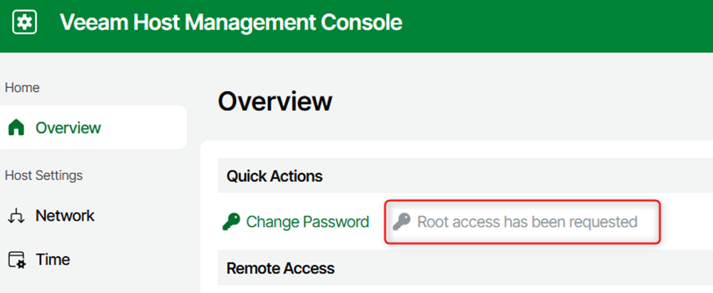This screenshot has width=713, height=293.
Task: Click the Network connection icon in sidebar
Action: 16,216
